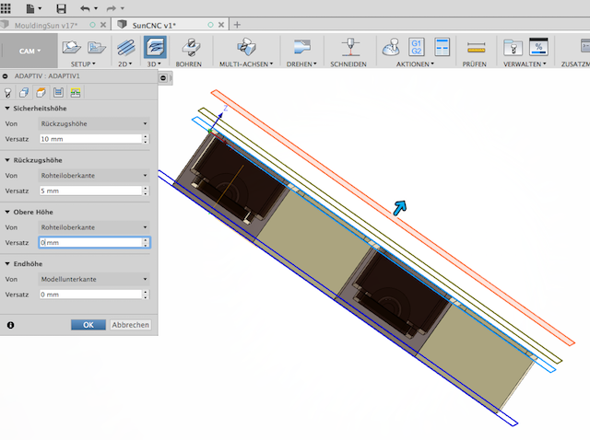Undo the last action
This screenshot has width=590, height=440.
pos(86,8)
